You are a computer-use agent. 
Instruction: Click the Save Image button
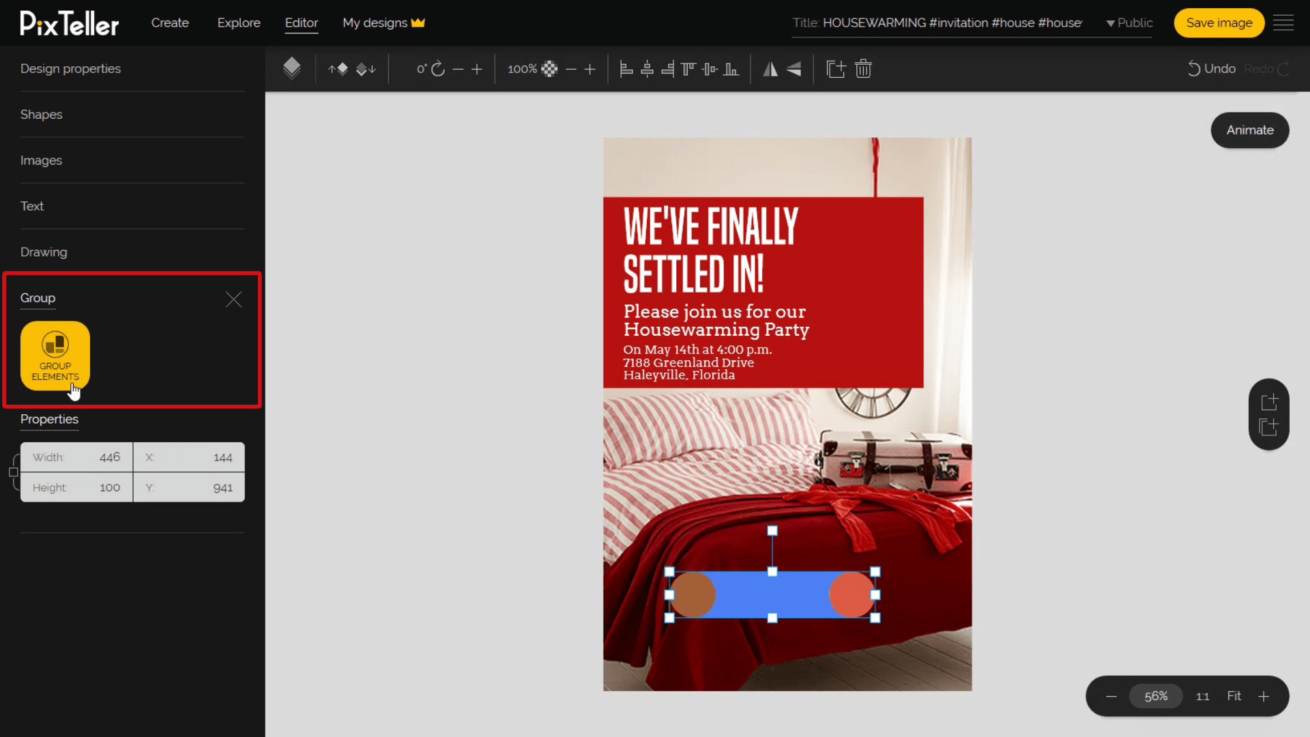[x=1219, y=23]
